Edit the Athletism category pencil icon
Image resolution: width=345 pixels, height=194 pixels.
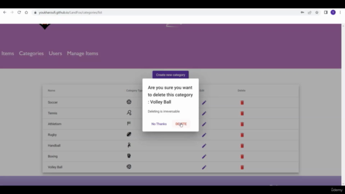(204, 124)
